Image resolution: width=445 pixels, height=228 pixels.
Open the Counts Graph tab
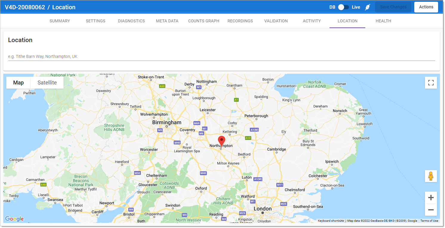(x=204, y=21)
